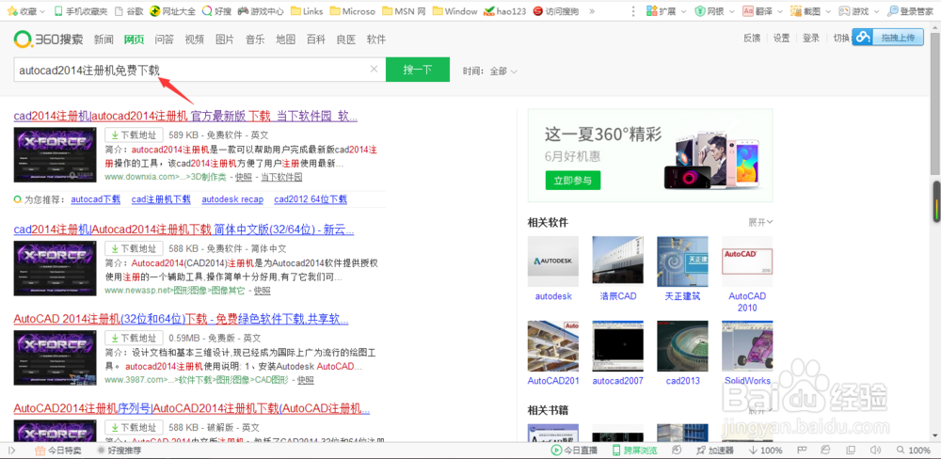Screen dimensions: 941x459
Task: Switch to 问答 Q&A search tab
Action: click(164, 40)
